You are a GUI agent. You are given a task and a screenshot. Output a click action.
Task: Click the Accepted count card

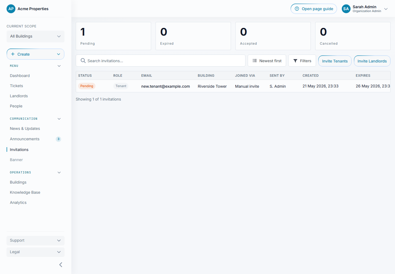pos(273,36)
